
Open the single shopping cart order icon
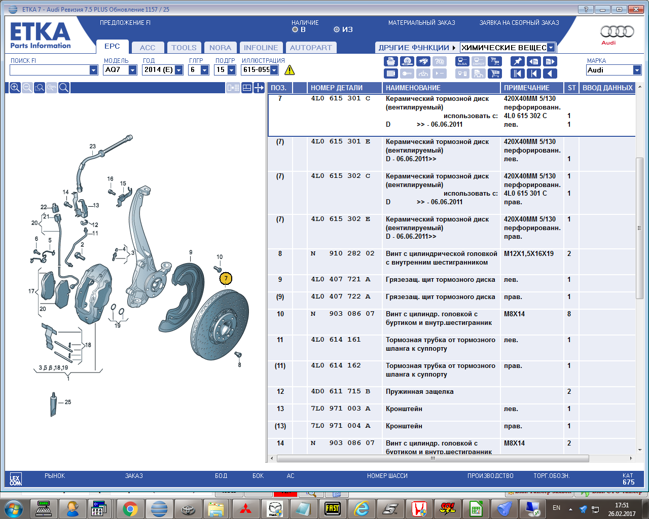click(x=495, y=73)
